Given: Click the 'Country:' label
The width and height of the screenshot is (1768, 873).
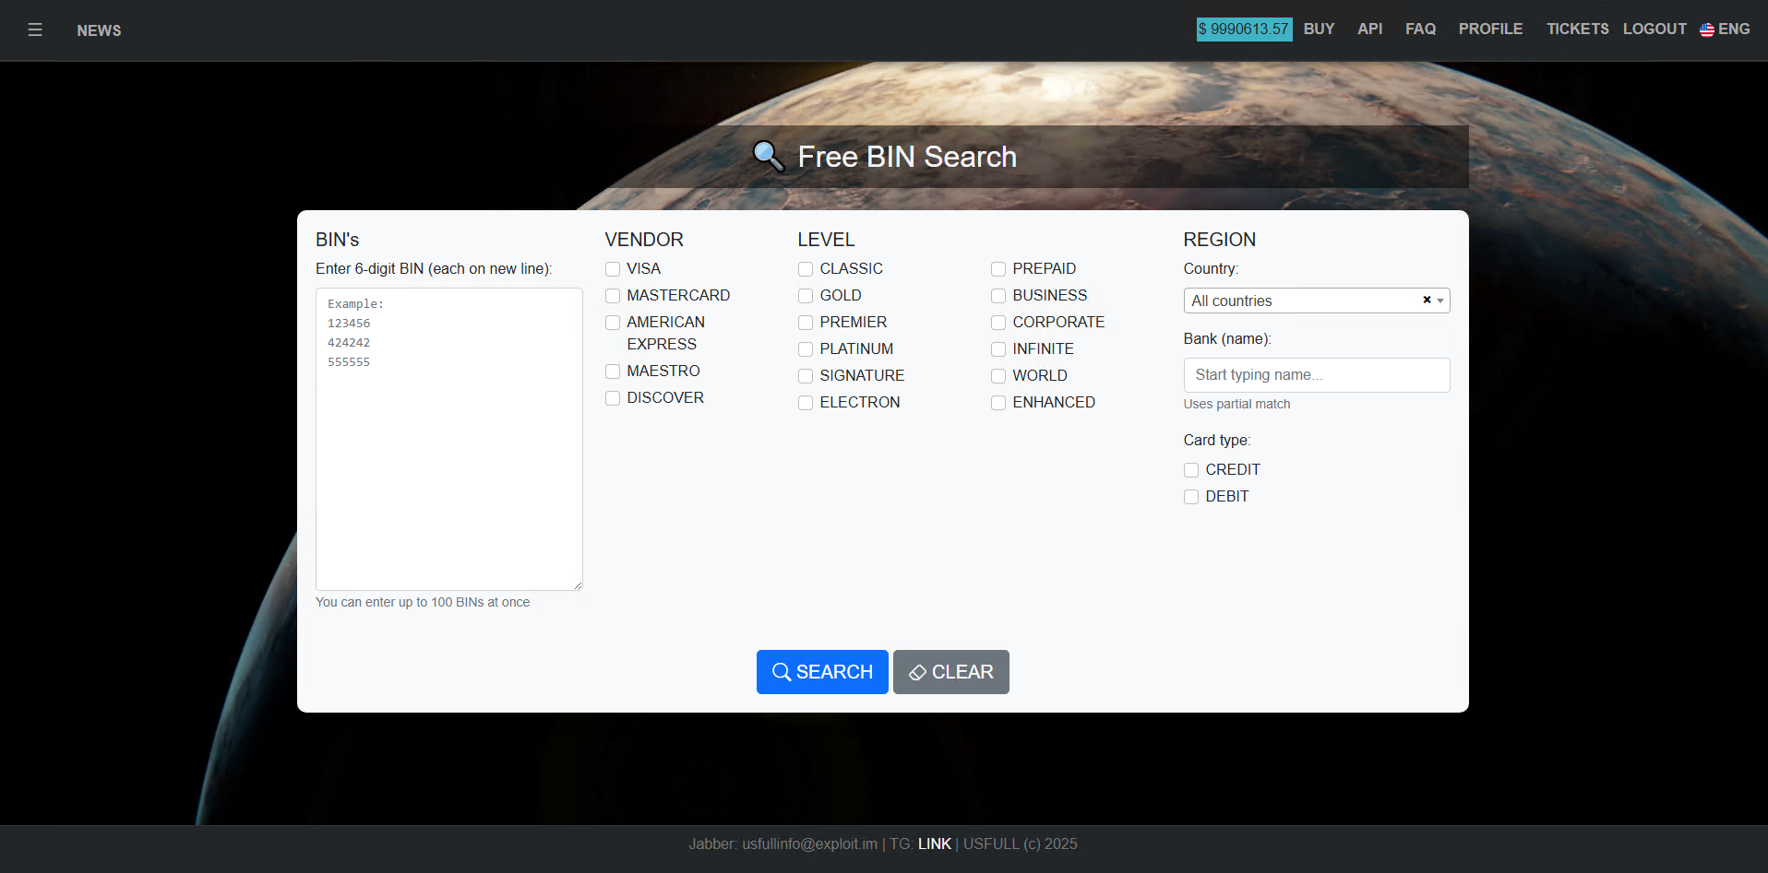Looking at the screenshot, I should pyautogui.click(x=1212, y=269).
